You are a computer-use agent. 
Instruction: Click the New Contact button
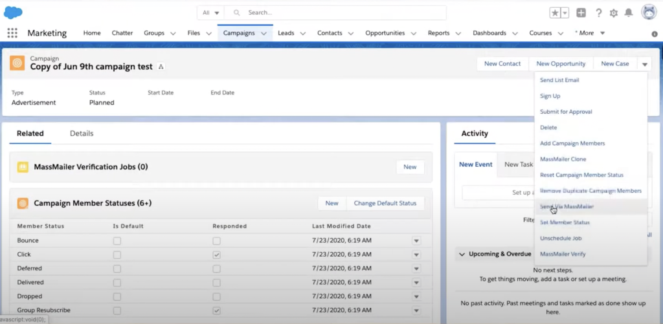(502, 64)
